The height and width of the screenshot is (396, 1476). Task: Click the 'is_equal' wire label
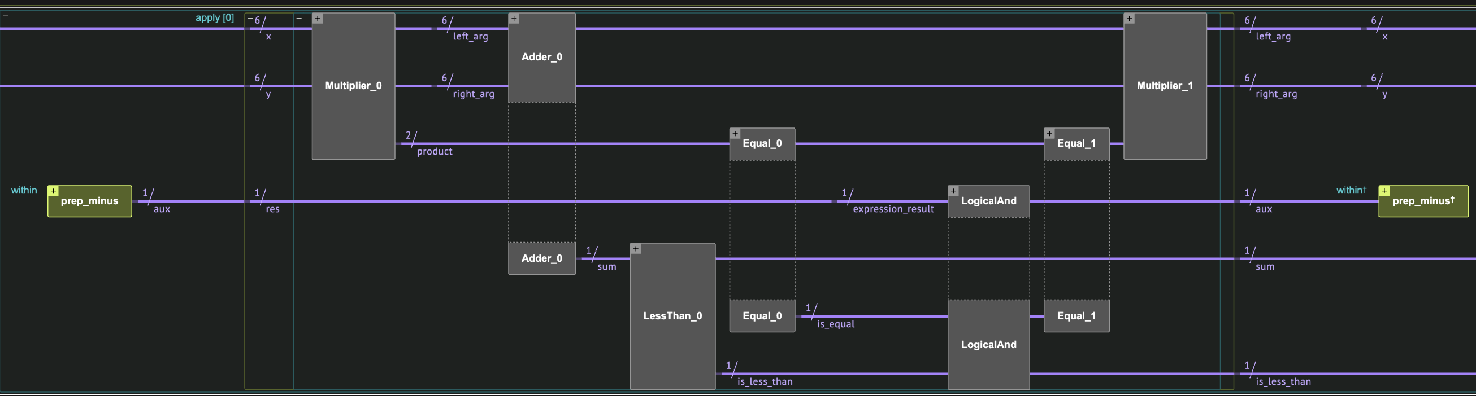(x=835, y=324)
